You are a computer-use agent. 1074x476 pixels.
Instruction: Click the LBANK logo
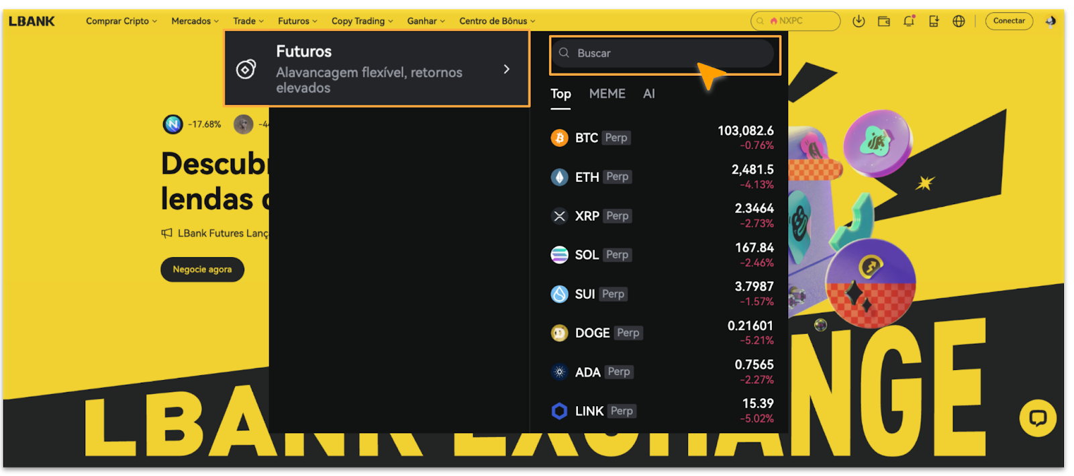click(32, 21)
